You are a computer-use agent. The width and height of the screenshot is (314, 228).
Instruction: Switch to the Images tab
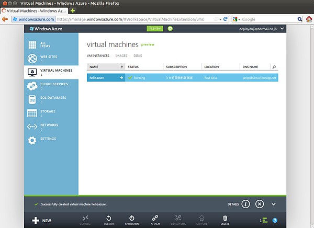pyautogui.click(x=121, y=55)
